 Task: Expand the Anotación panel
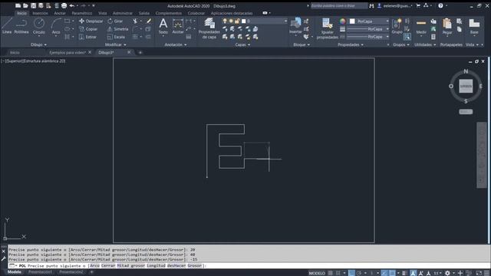(x=176, y=44)
